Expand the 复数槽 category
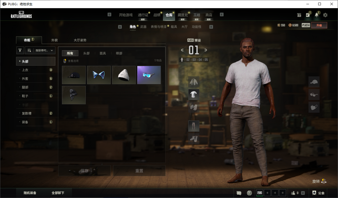This screenshot has width=338, height=198. (36, 113)
